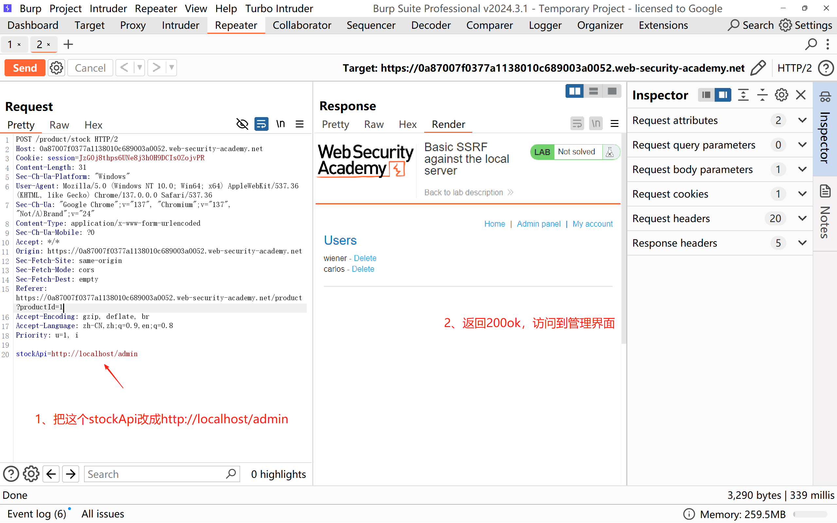The height and width of the screenshot is (523, 837).
Task: Collapse all Inspector sections icon
Action: [762, 95]
